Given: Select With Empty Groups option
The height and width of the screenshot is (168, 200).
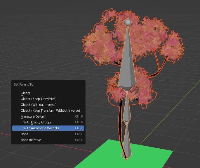Looking at the screenshot, I should (37, 122).
